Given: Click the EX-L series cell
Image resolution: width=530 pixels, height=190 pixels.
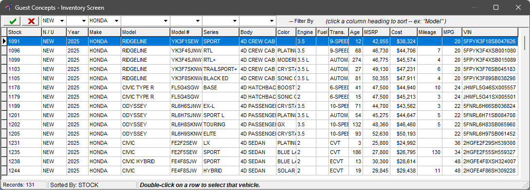Looking at the screenshot, I should pyautogui.click(x=221, y=106).
